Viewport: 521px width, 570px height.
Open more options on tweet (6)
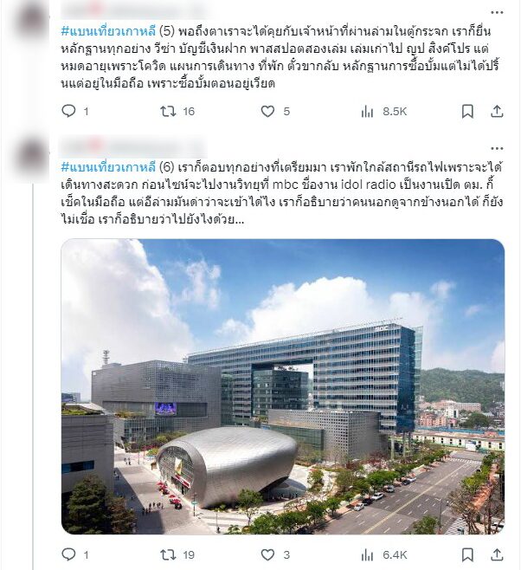pos(497,148)
